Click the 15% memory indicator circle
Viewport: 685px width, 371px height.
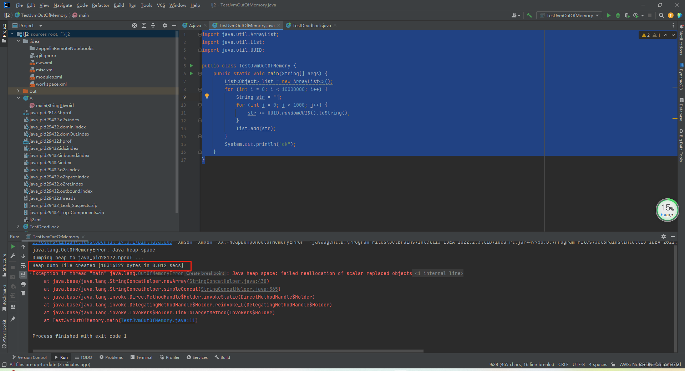pos(667,210)
